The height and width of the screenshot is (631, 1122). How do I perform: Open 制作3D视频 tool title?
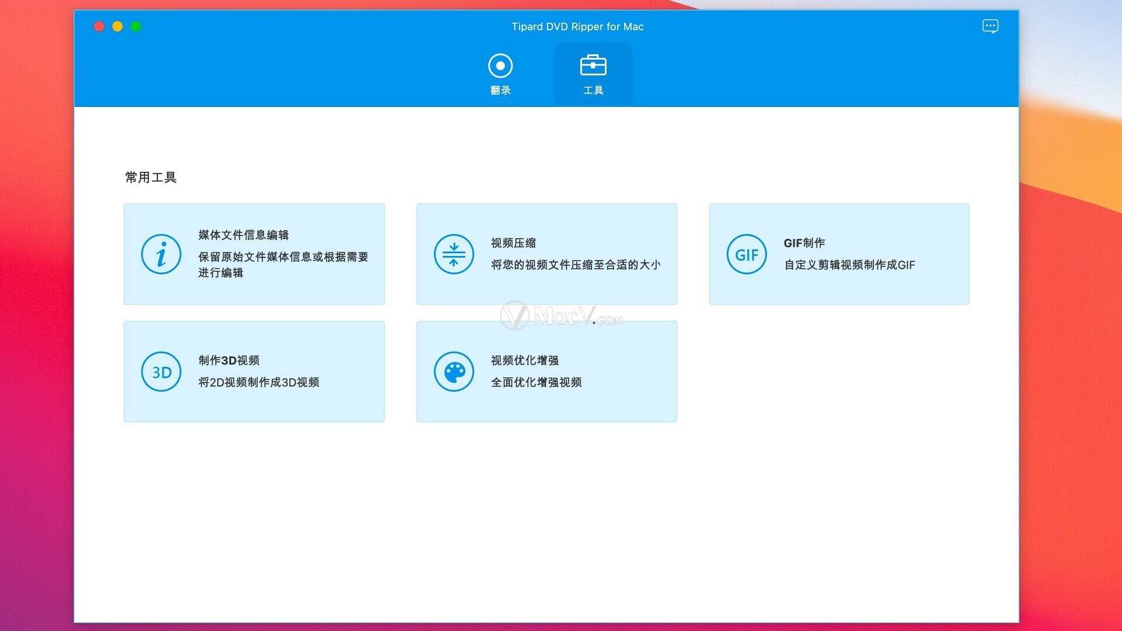[229, 360]
